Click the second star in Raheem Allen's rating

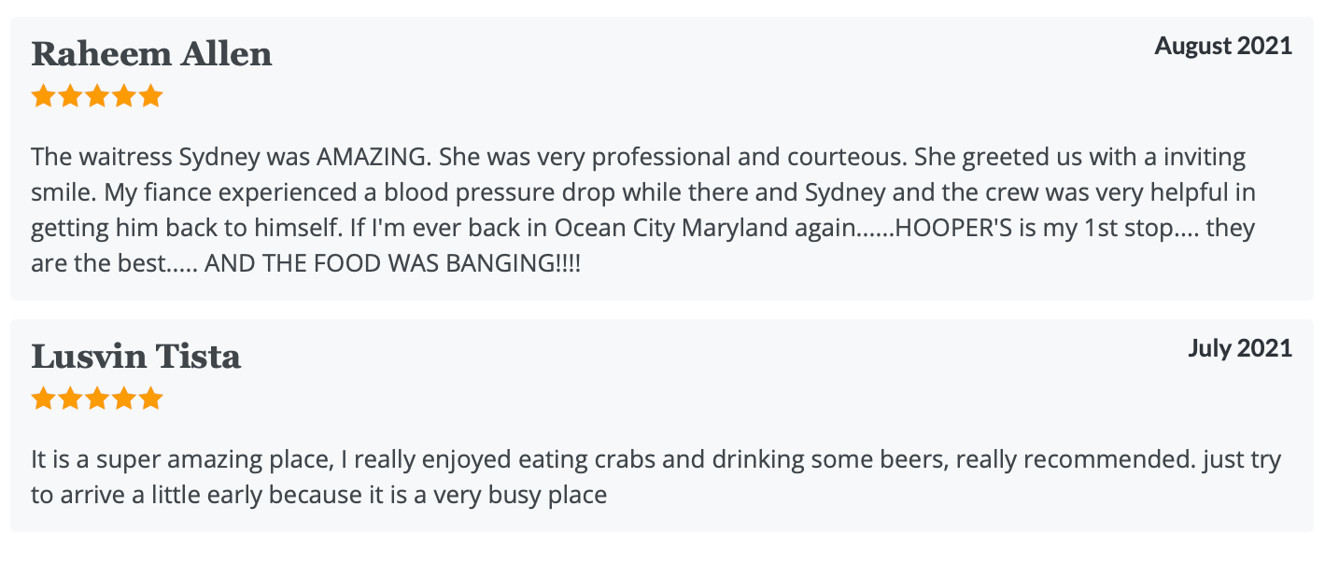(70, 96)
